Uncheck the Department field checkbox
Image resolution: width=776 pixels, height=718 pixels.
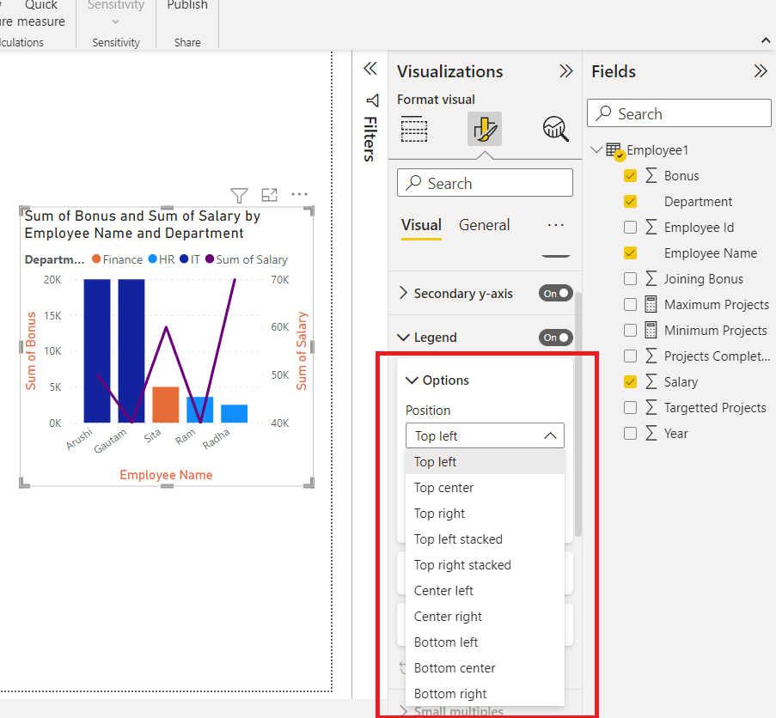tap(630, 201)
